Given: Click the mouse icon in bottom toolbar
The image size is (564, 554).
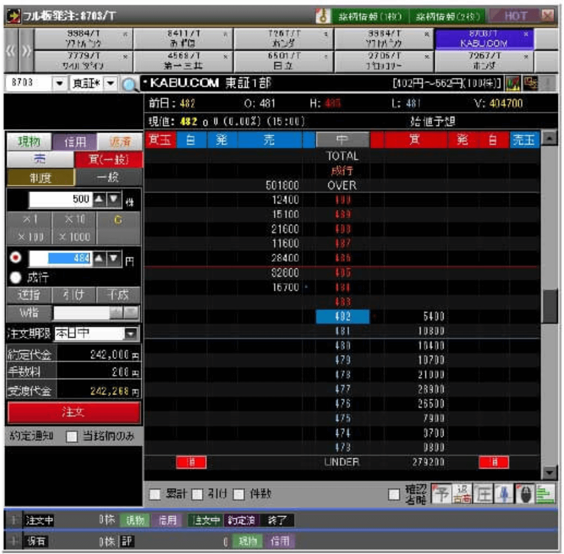Looking at the screenshot, I should point(524,494).
